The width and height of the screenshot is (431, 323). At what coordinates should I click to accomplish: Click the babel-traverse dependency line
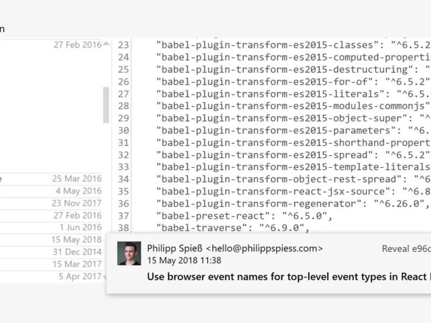pos(233,228)
